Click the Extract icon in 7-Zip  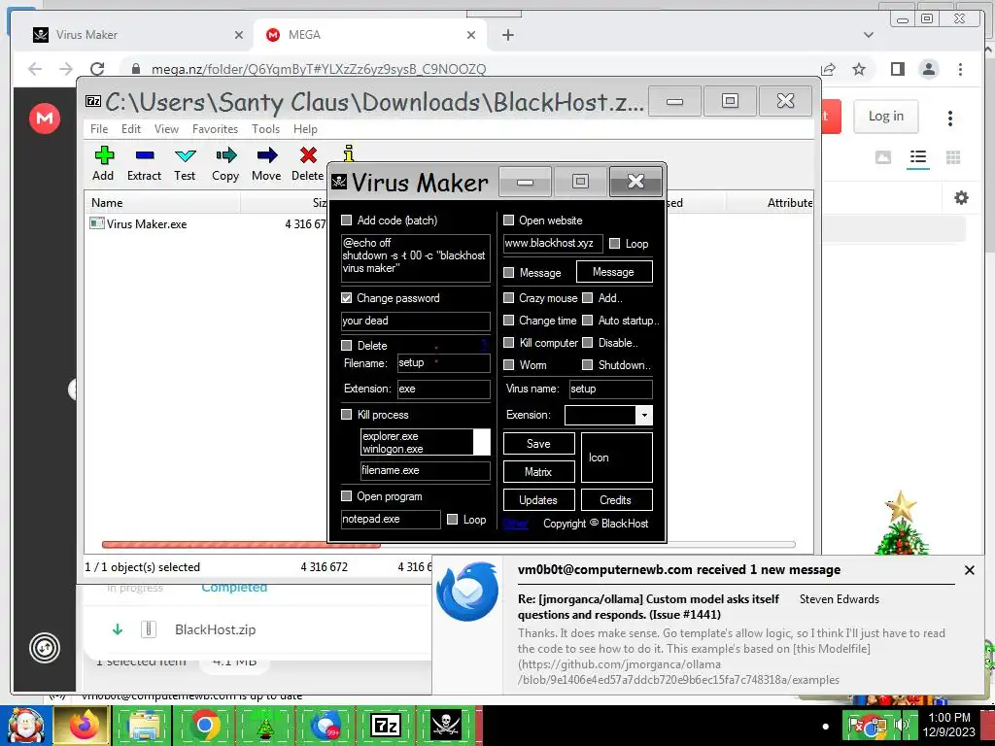pyautogui.click(x=145, y=156)
